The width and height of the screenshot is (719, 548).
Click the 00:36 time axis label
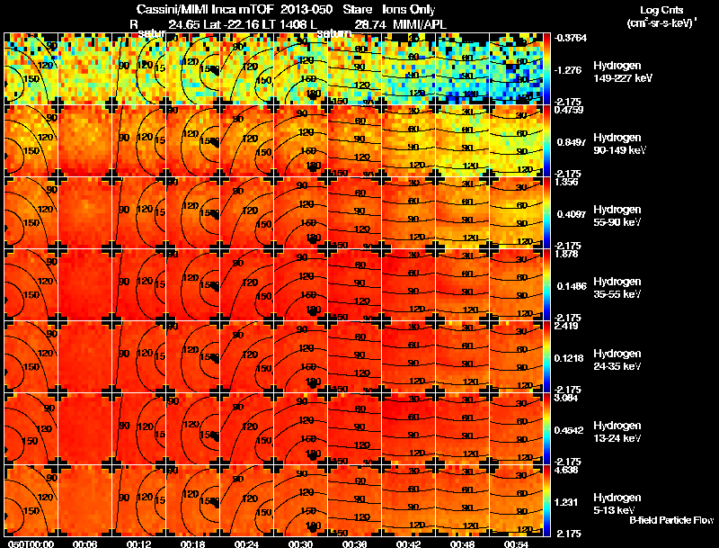[x=354, y=544]
